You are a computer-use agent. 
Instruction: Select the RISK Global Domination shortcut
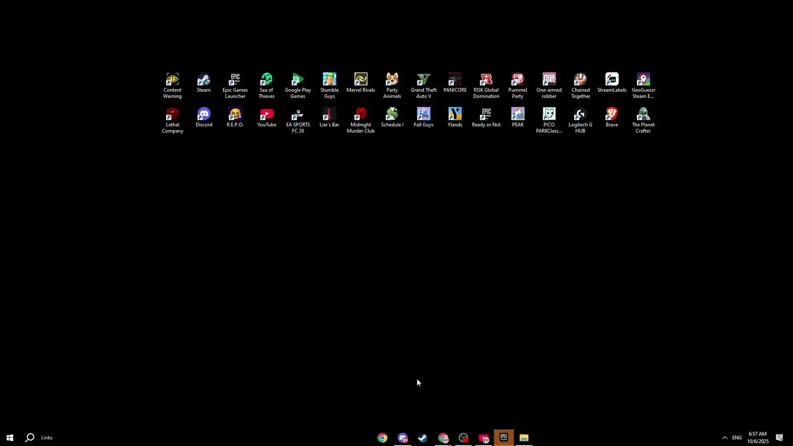click(x=486, y=85)
